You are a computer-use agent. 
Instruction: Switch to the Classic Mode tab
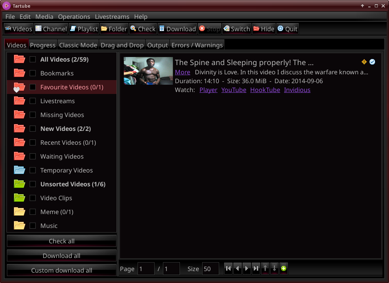(78, 45)
